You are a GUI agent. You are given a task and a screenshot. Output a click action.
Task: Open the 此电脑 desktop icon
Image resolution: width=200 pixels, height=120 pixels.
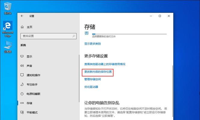click(x=8, y=47)
